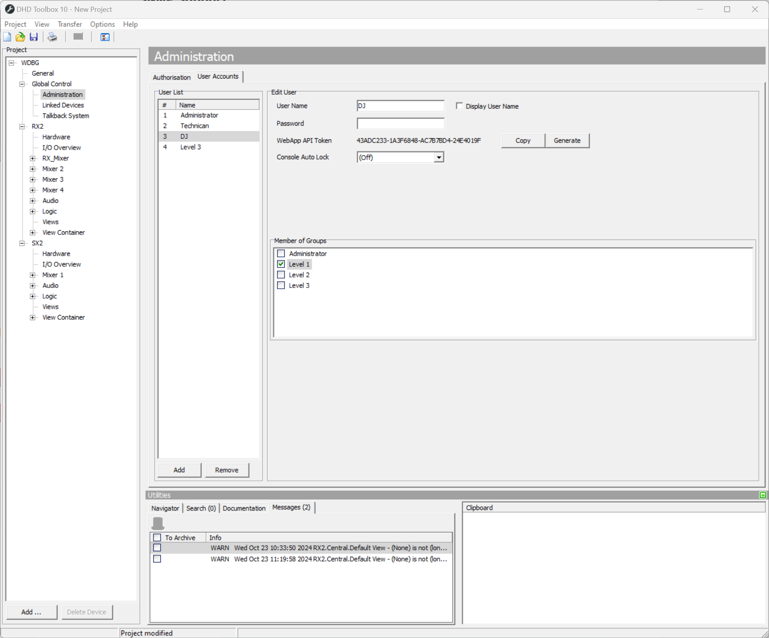
Task: Uncheck the Level 1 group checkbox
Action: (281, 264)
